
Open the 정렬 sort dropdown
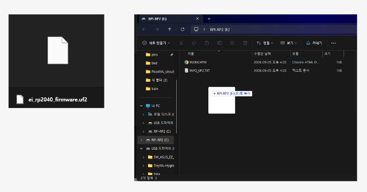tap(265, 43)
